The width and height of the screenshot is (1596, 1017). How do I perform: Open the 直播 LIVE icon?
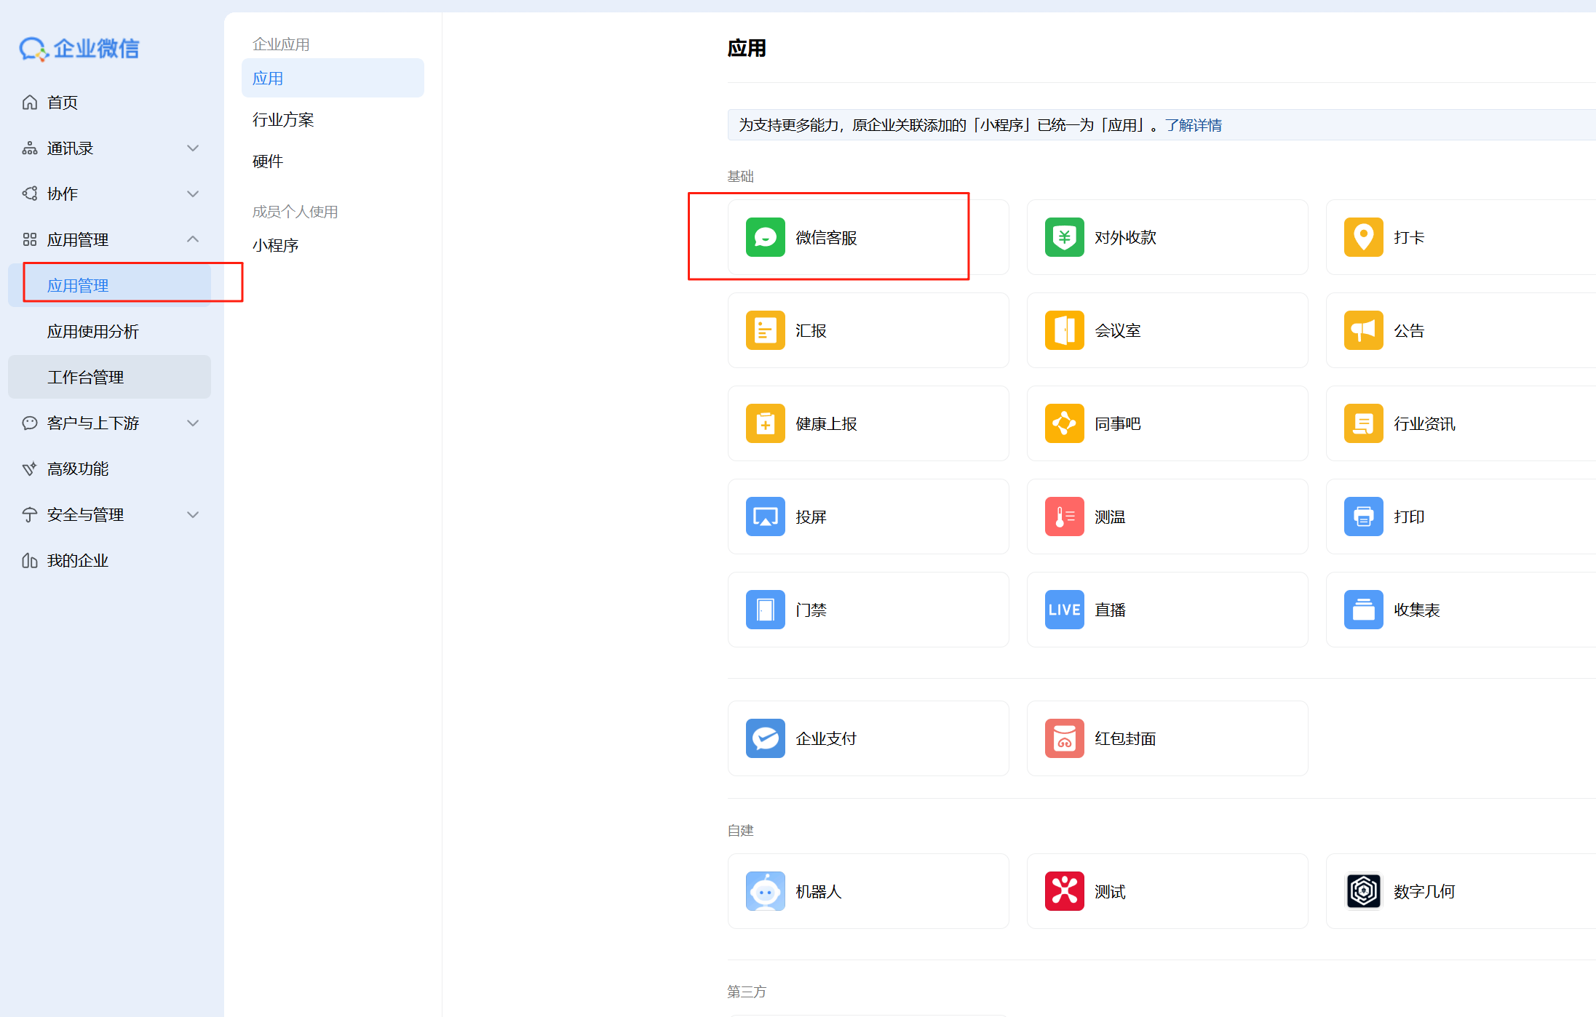(x=1064, y=610)
